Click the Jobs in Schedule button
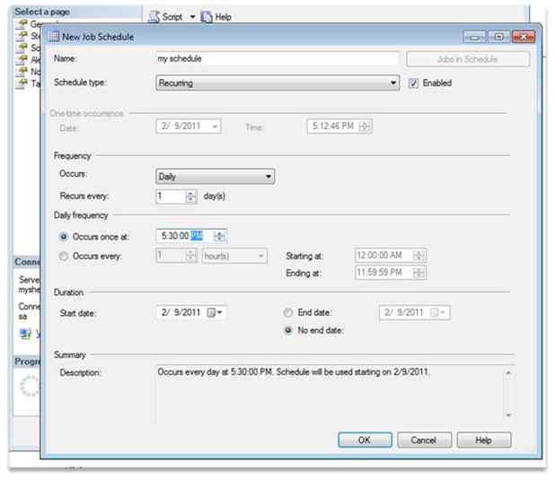Screen dimensions: 555x480 pyautogui.click(x=468, y=59)
